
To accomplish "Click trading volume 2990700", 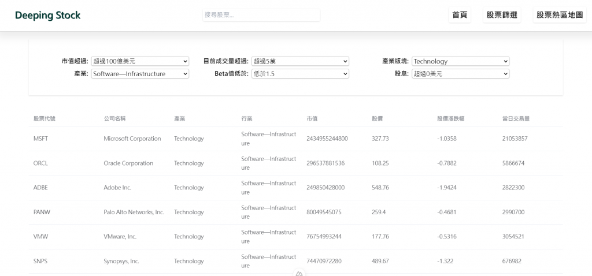I will point(513,212).
